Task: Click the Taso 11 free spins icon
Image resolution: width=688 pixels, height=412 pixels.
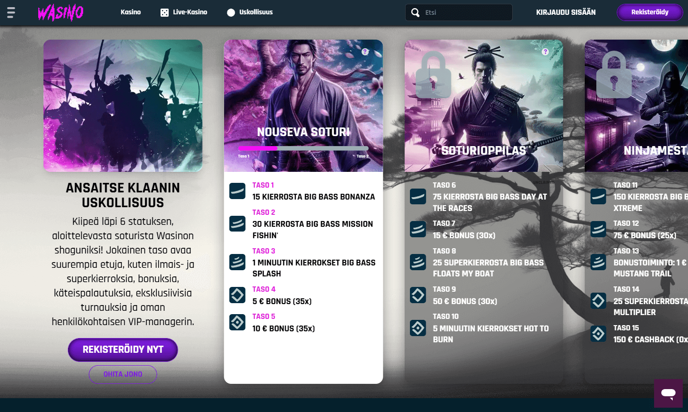Action: pyautogui.click(x=598, y=196)
